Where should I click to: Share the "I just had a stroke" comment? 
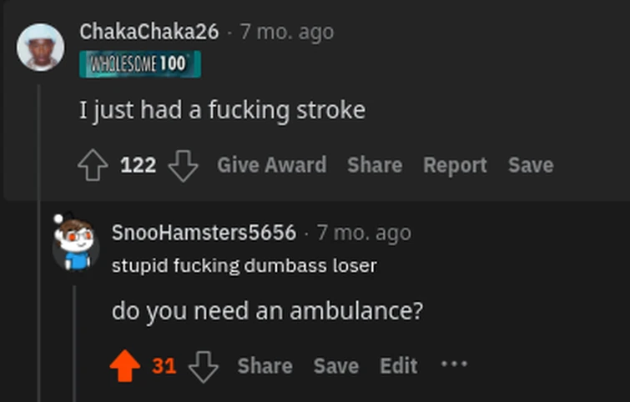coord(375,165)
